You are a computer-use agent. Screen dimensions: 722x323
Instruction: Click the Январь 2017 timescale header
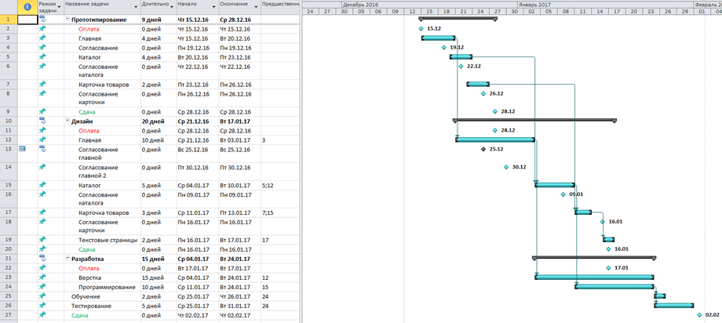[606, 4]
